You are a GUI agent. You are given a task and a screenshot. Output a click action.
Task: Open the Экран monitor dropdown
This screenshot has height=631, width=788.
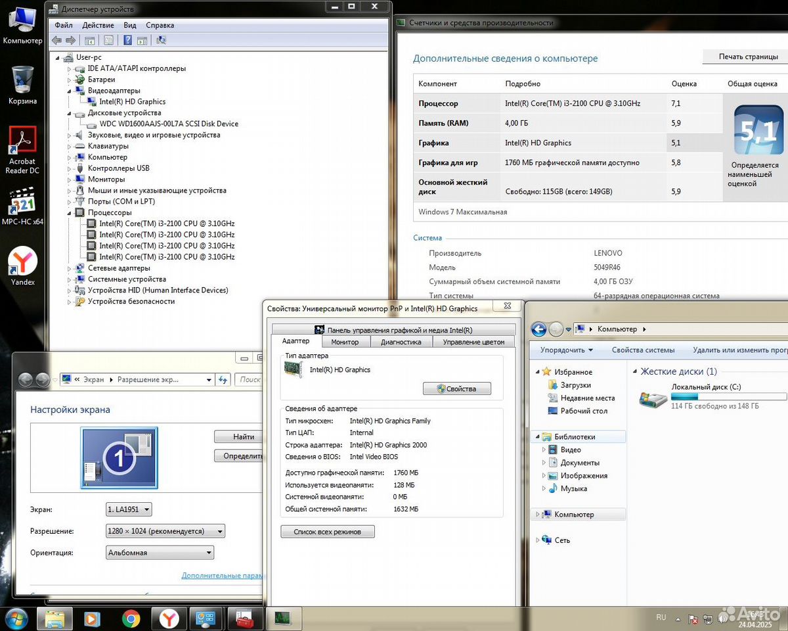(x=128, y=509)
